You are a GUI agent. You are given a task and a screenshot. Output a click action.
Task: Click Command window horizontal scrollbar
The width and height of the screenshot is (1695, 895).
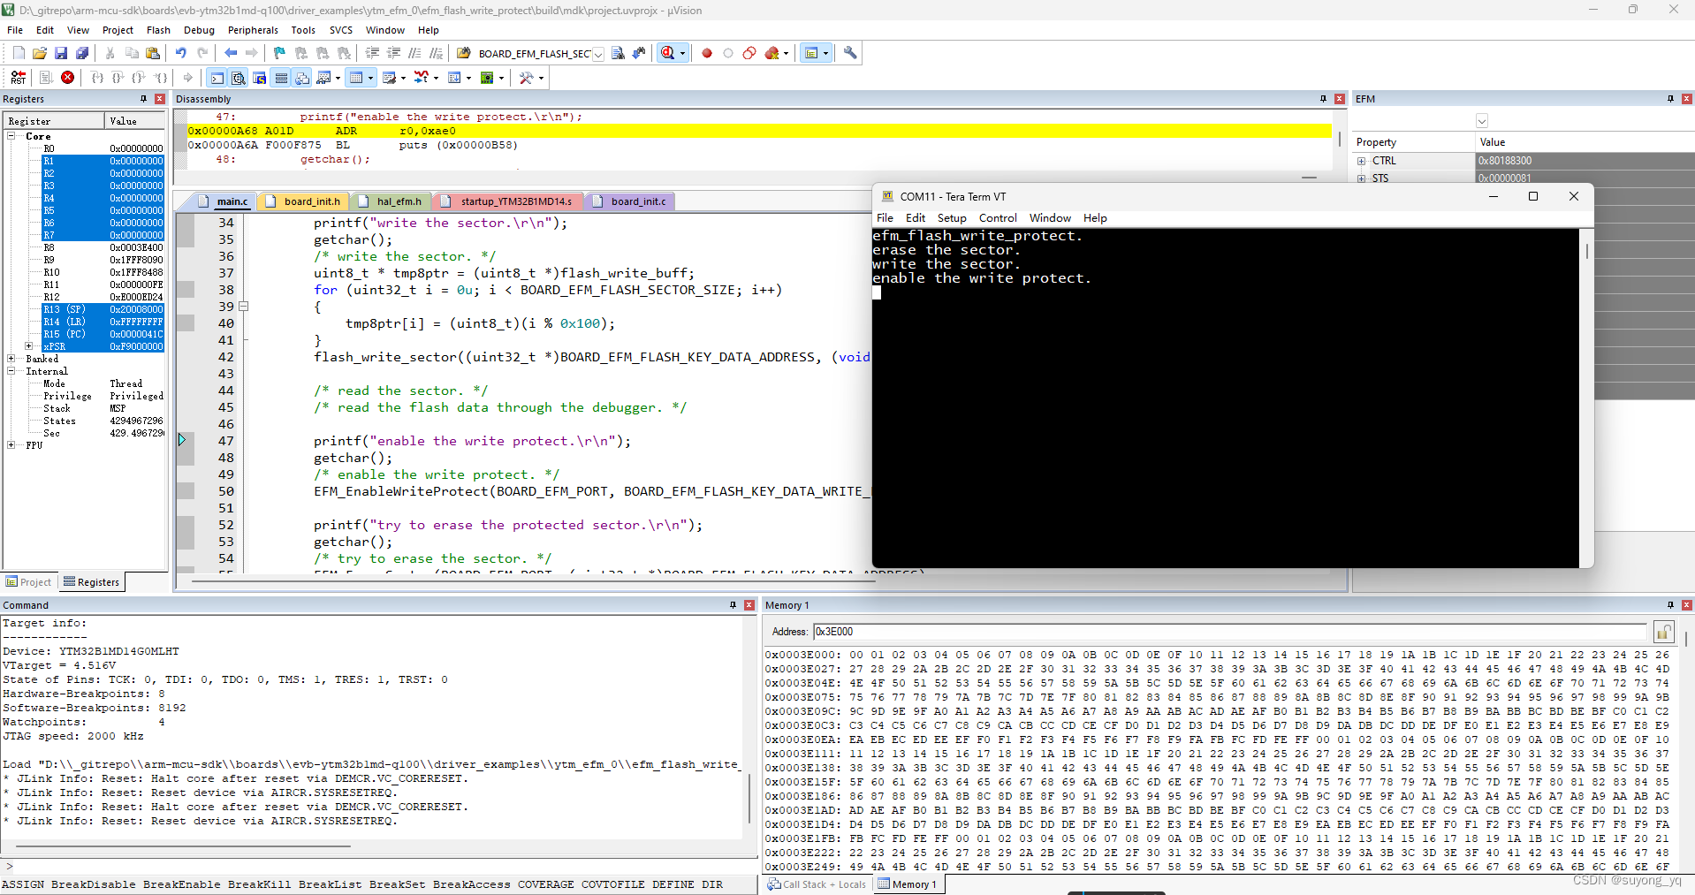(x=183, y=846)
